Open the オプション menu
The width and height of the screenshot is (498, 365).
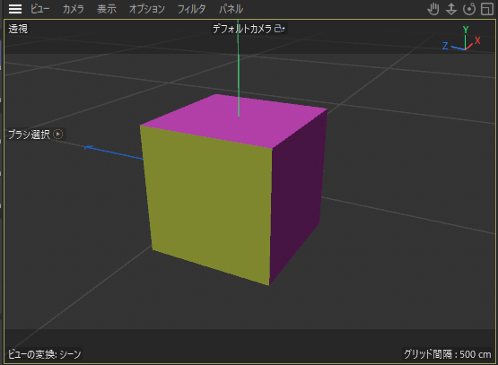(147, 9)
